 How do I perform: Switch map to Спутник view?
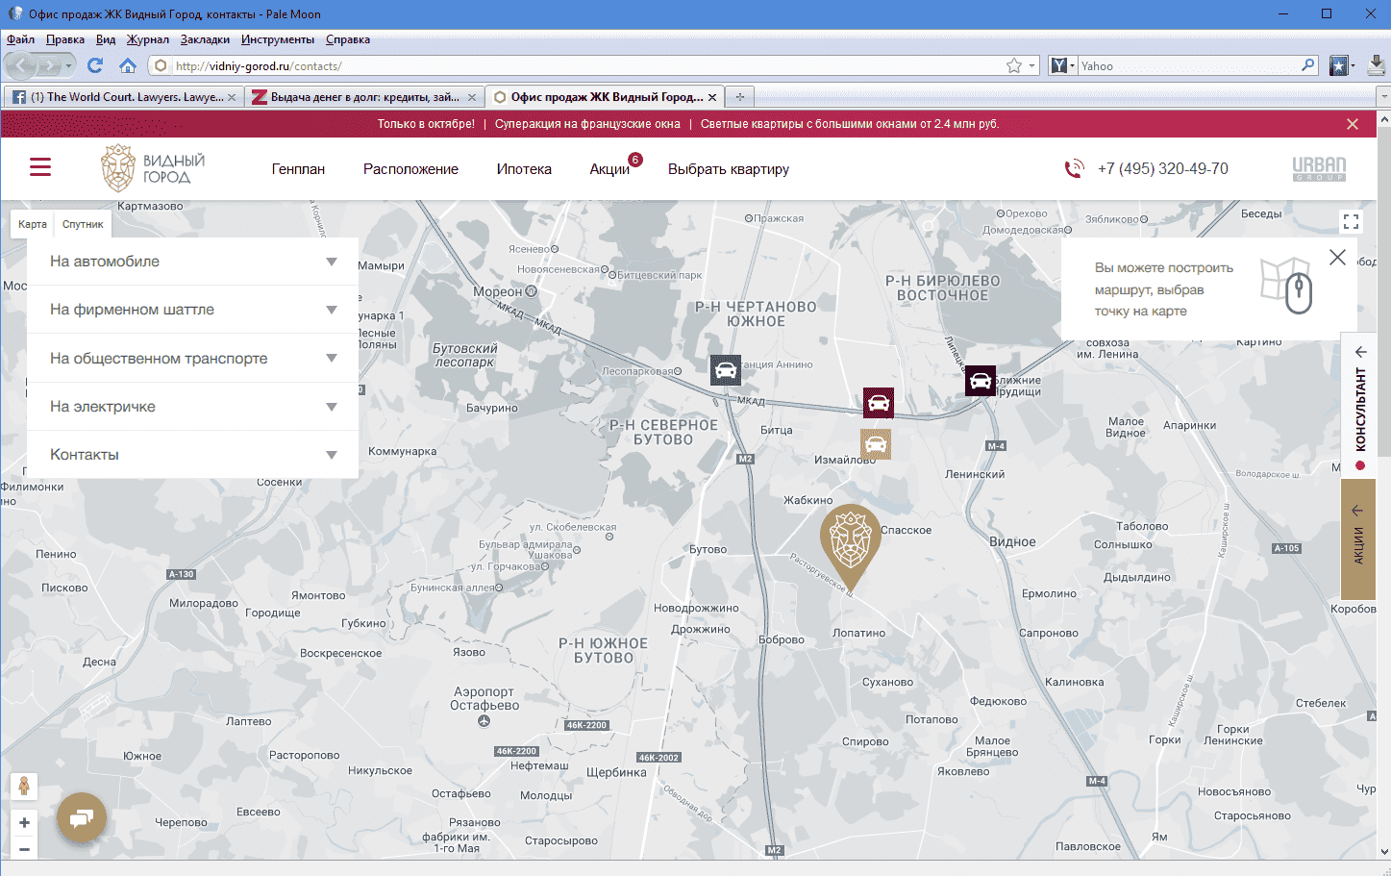(x=83, y=224)
